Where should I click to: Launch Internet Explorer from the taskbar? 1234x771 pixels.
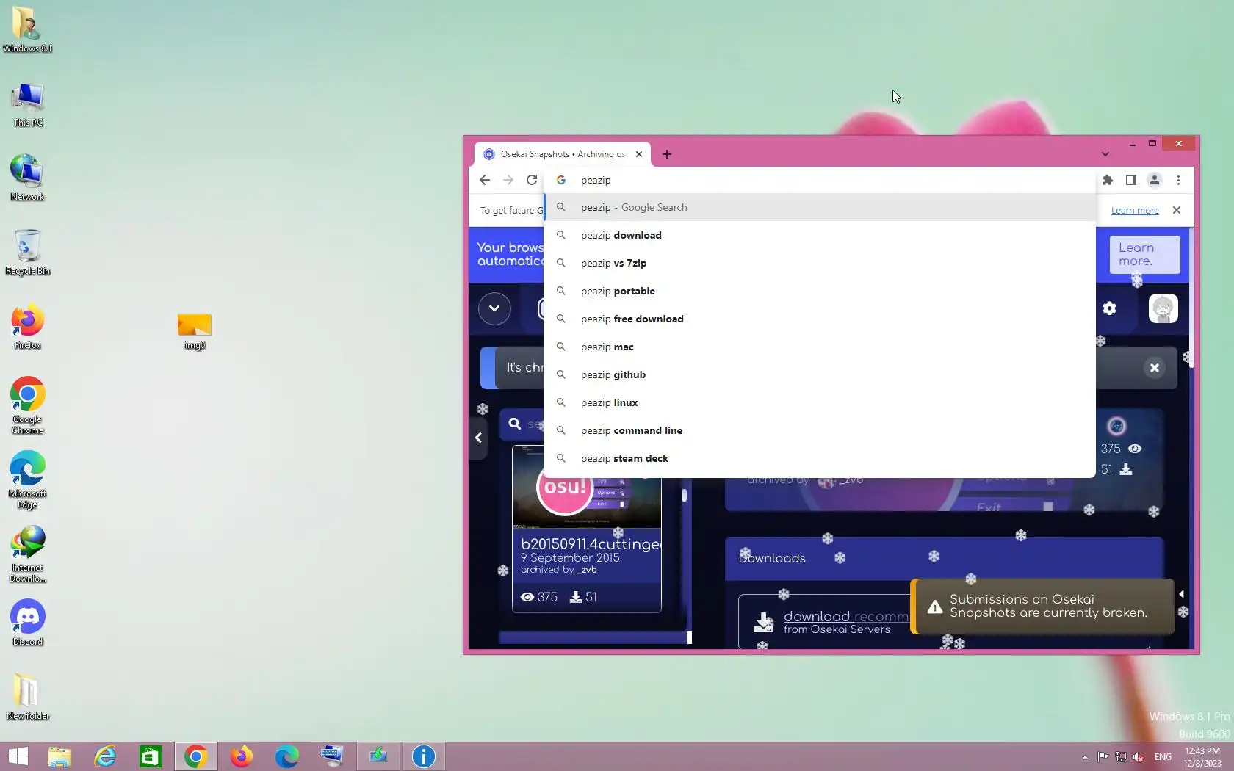[105, 756]
